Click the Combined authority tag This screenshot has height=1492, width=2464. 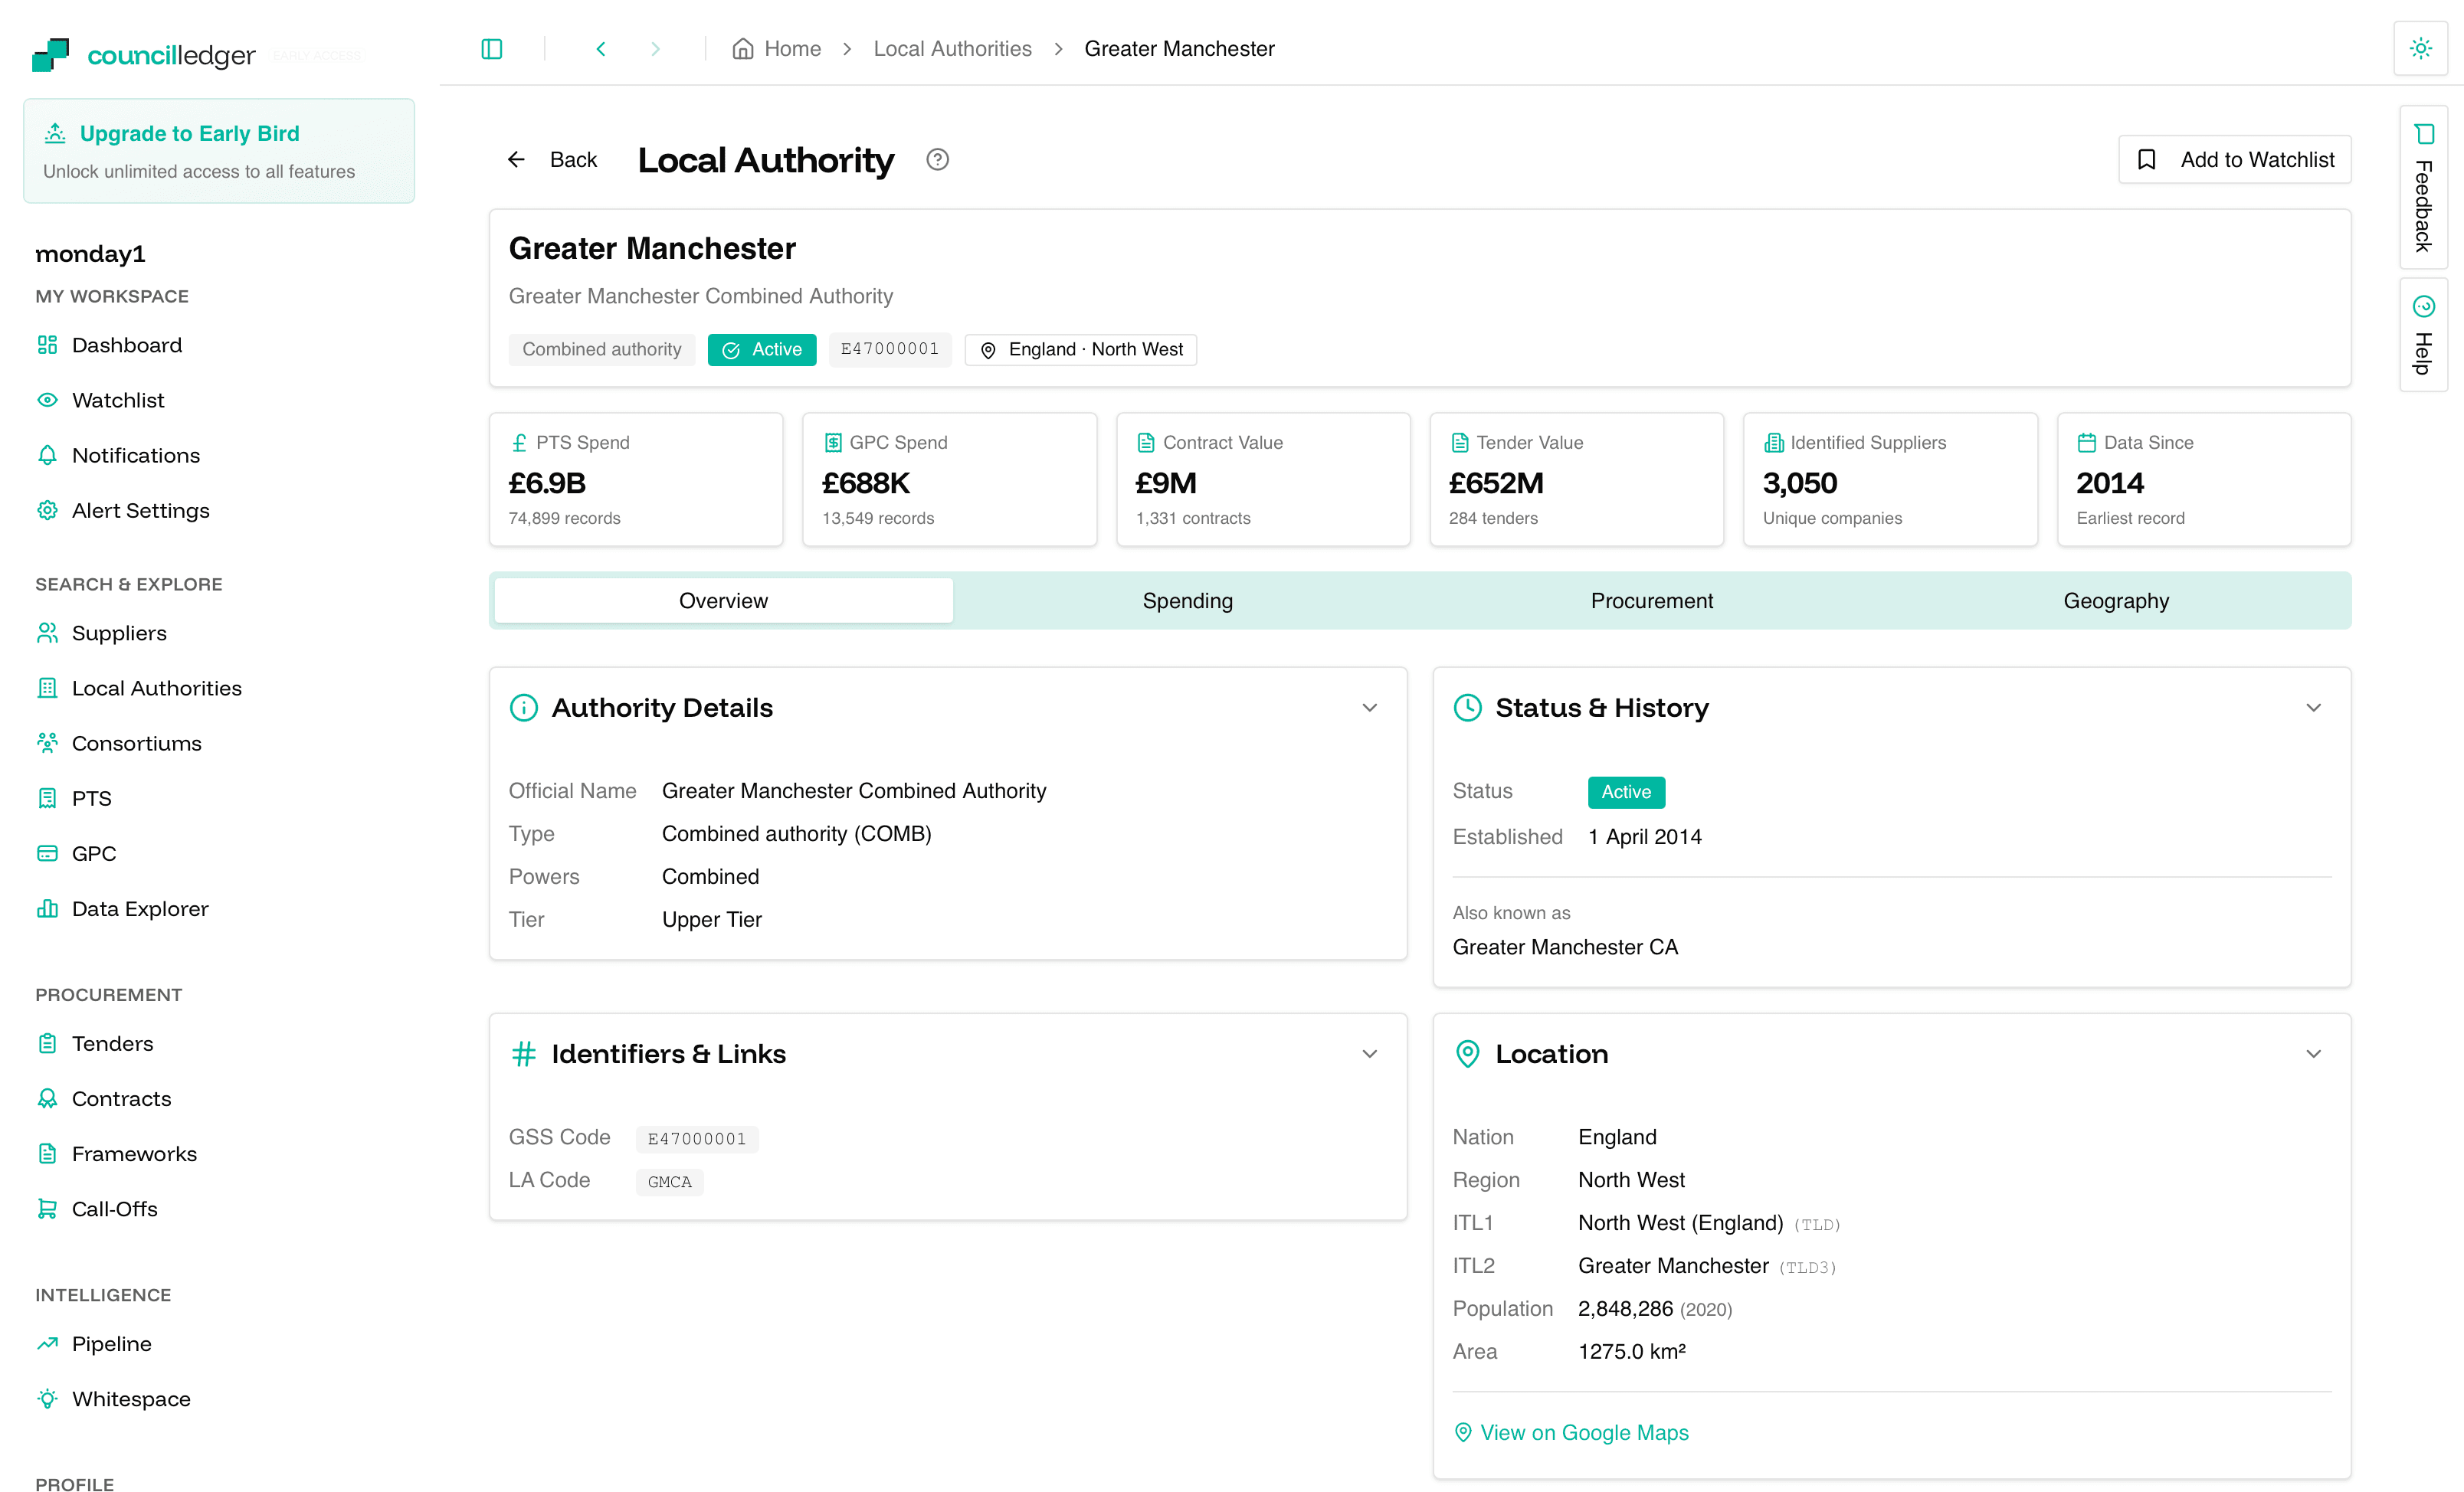pos(601,350)
